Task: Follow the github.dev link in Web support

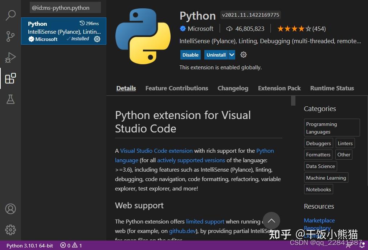Action: point(182,231)
